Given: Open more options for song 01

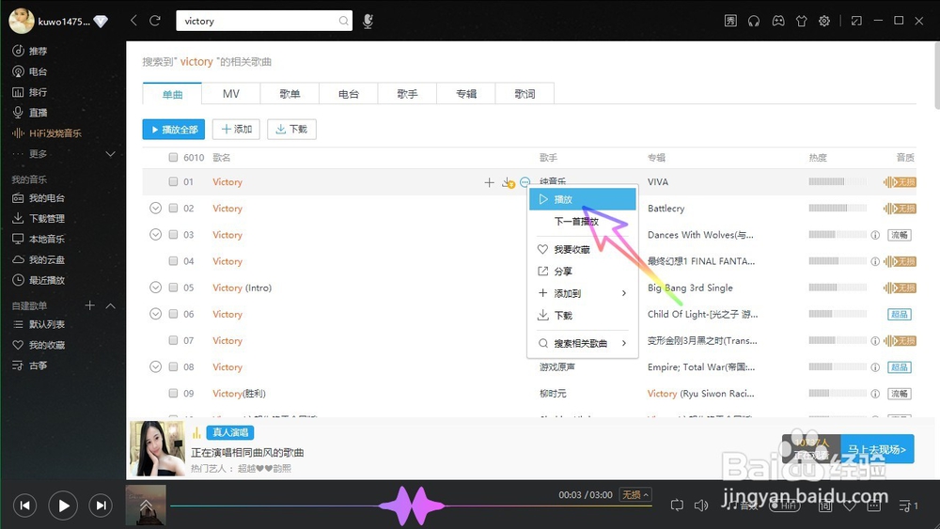Looking at the screenshot, I should click(x=525, y=181).
